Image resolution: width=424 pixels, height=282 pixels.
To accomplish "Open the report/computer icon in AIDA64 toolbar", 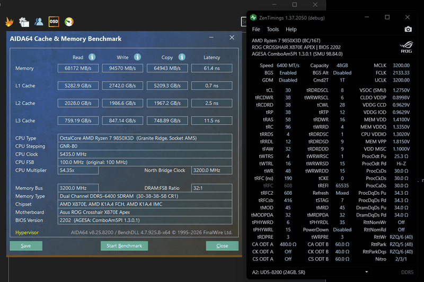I will [24, 22].
